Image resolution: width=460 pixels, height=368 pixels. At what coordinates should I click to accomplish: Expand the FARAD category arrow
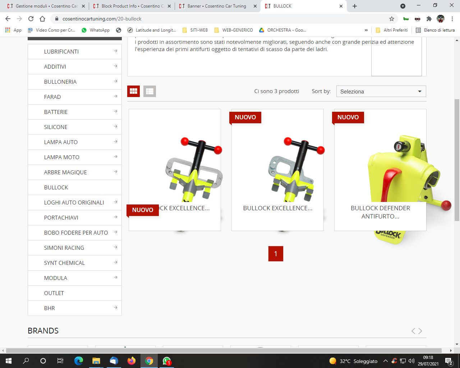click(x=116, y=96)
